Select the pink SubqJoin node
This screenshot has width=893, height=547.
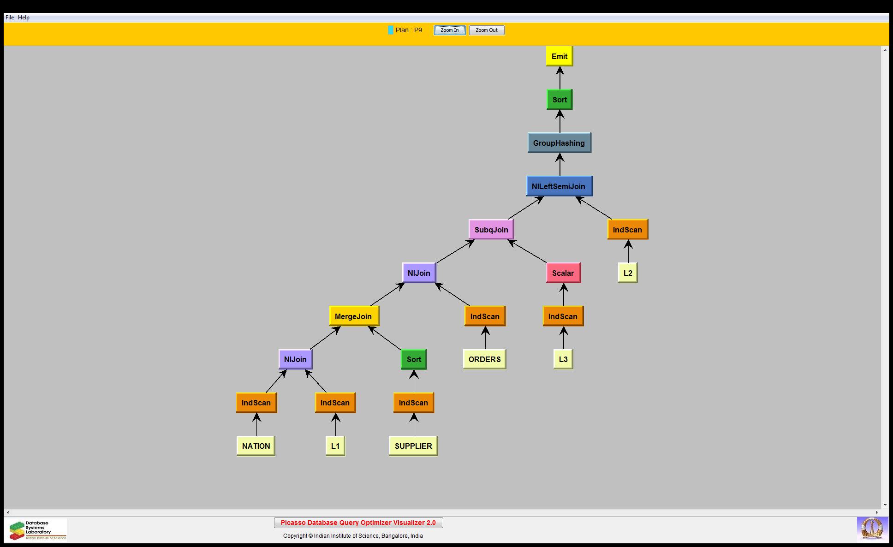(x=491, y=230)
